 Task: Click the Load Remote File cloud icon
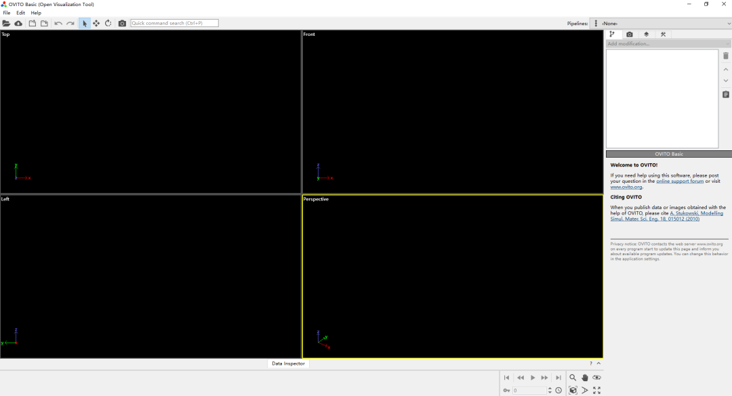pyautogui.click(x=18, y=23)
